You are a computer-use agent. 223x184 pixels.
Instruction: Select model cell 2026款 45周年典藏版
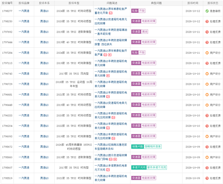click(x=74, y=147)
